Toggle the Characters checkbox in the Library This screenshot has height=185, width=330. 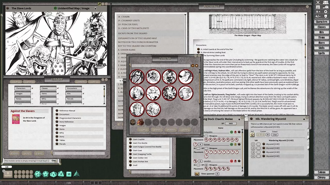[x=32, y=88]
